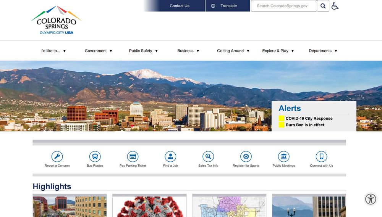Click the Connect with Us text link
Image resolution: width=382 pixels, height=217 pixels.
tap(322, 166)
